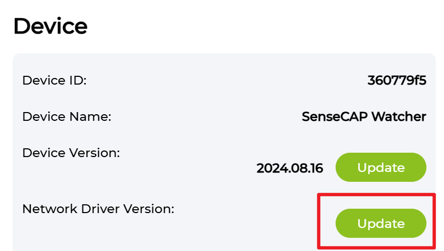This screenshot has width=444, height=251.
Task: Click the word SenseCAP in the device name
Action: 334,116
